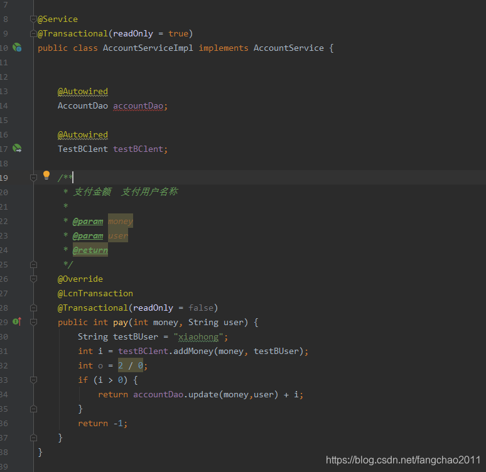Collapse the Javadoc comment starting at /**
This screenshot has height=472, width=486.
click(33, 178)
